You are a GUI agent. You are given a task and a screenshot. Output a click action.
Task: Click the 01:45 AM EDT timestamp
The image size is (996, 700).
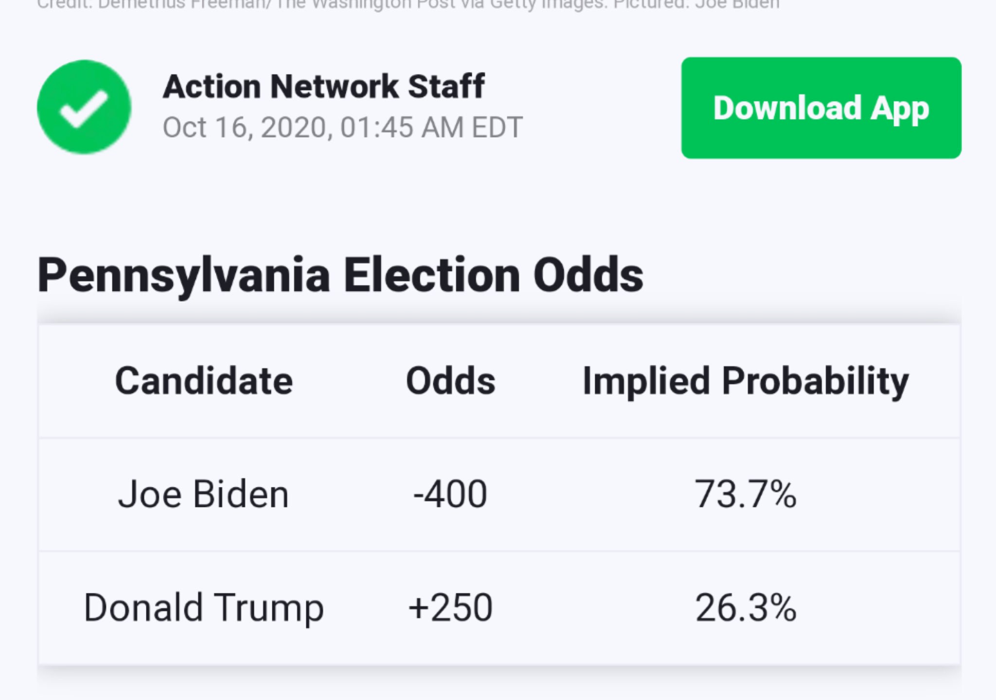click(431, 127)
